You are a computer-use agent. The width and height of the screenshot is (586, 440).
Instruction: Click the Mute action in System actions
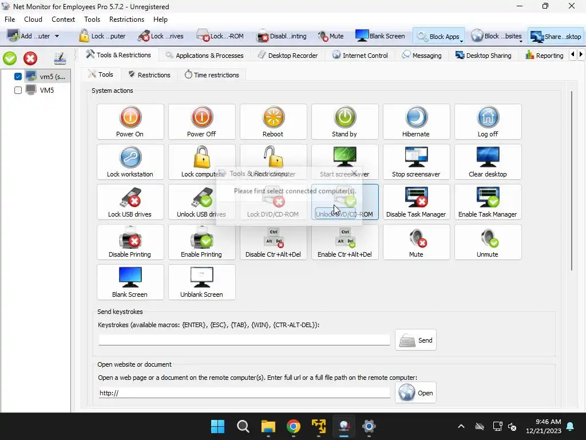417,242
